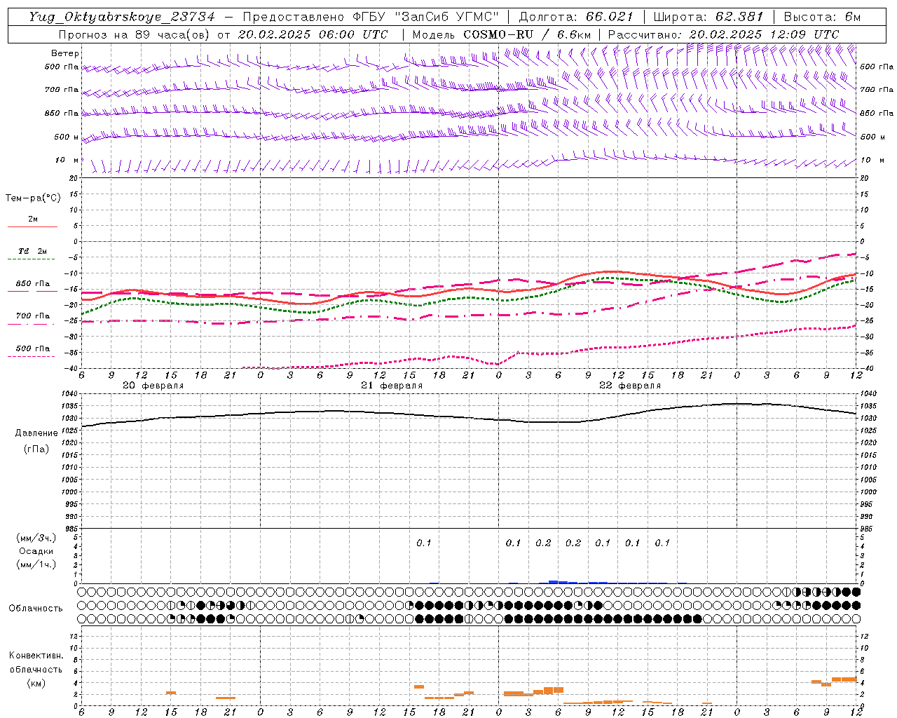
Task: Click the Рассчитано 20.02.2025 12:09 UTC timestamp
Action: [723, 34]
